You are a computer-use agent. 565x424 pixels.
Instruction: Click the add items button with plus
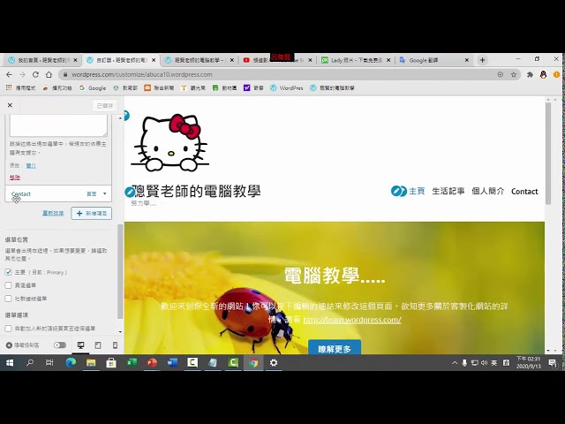point(92,214)
